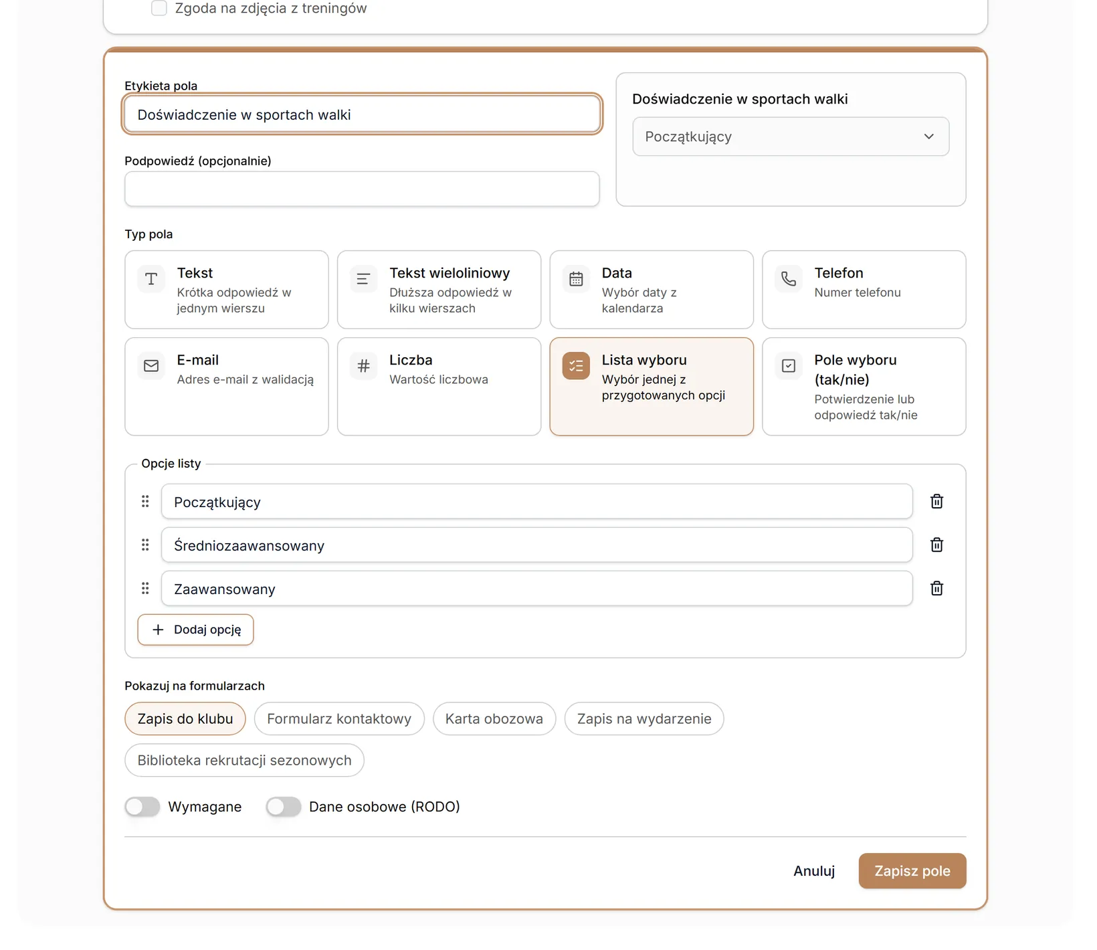Click Dodaj opcję button
This screenshot has height=950, width=1097.
point(195,630)
